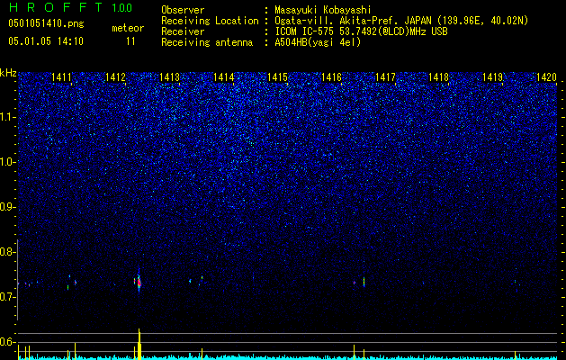Click the meteor count label
The height and width of the screenshot is (360, 566).
[x=128, y=28]
